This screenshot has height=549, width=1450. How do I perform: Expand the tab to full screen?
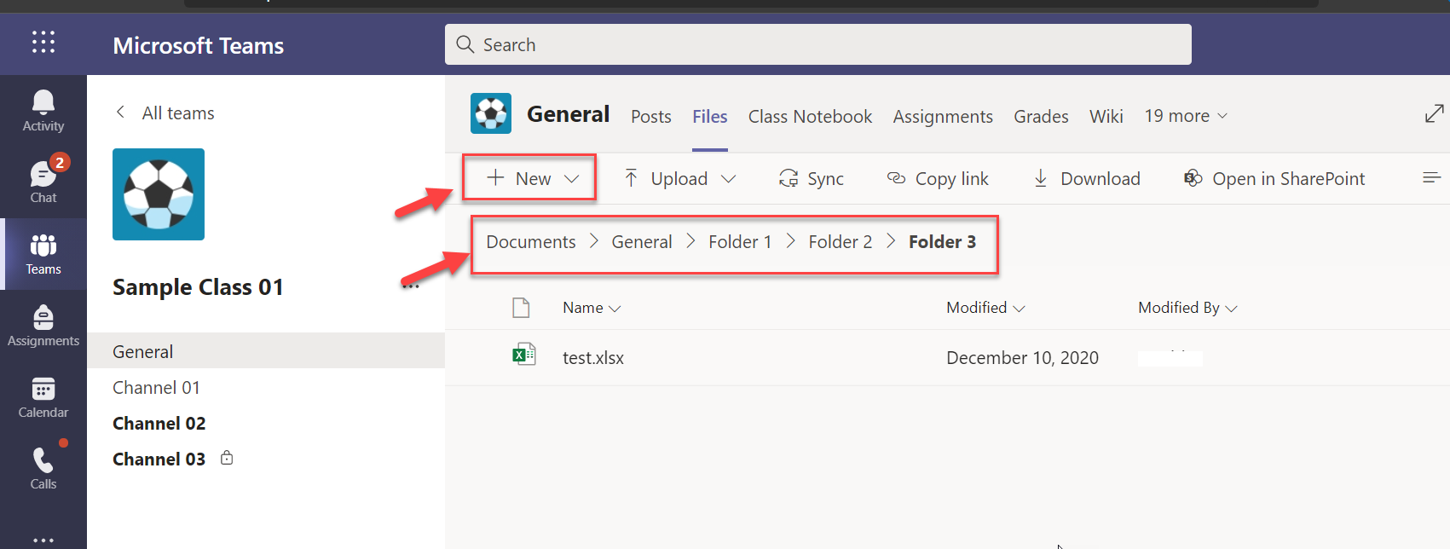[1435, 113]
